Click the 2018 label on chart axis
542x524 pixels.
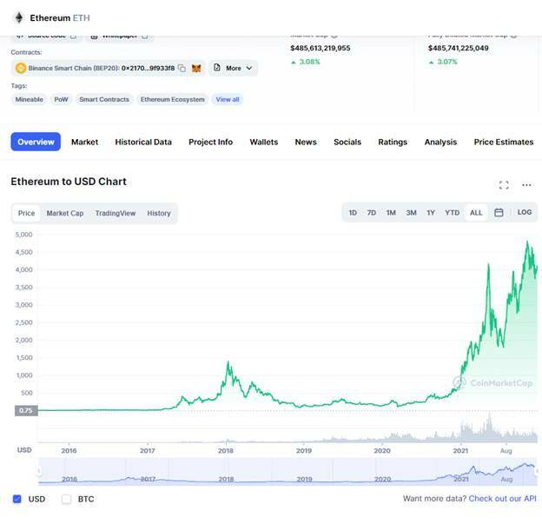[x=226, y=451]
